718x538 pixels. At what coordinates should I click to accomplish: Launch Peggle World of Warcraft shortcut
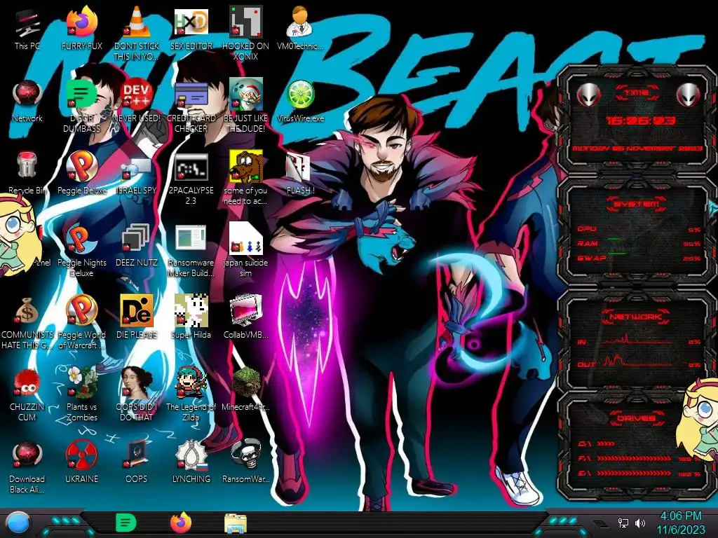[x=81, y=322]
